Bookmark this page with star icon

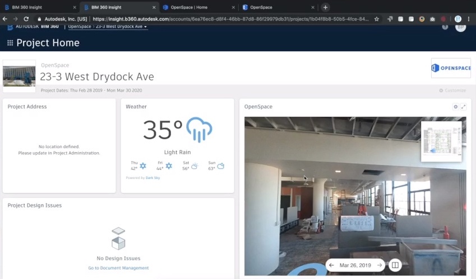[377, 18]
